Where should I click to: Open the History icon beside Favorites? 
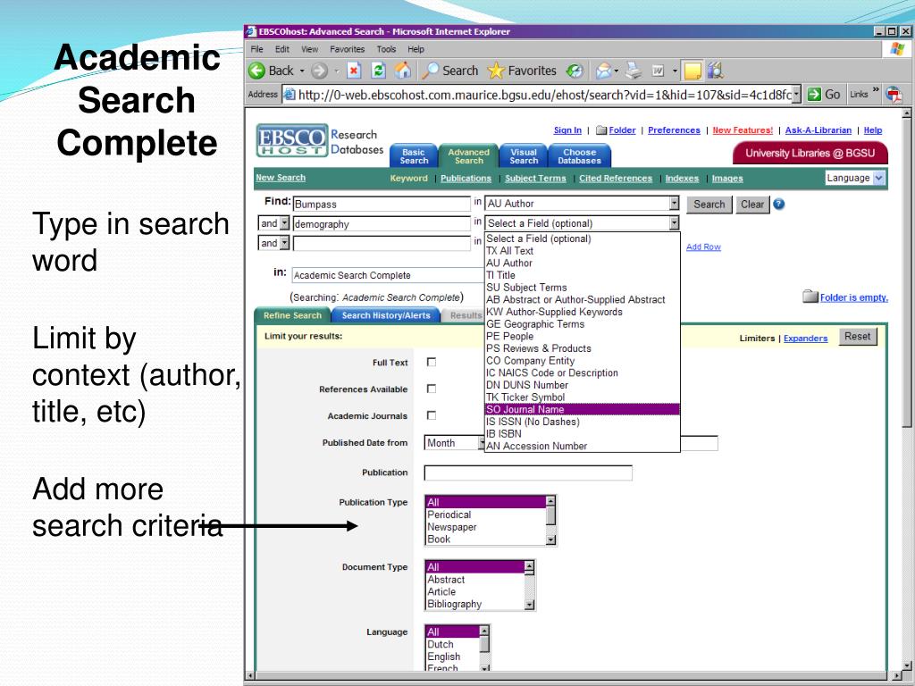point(575,71)
